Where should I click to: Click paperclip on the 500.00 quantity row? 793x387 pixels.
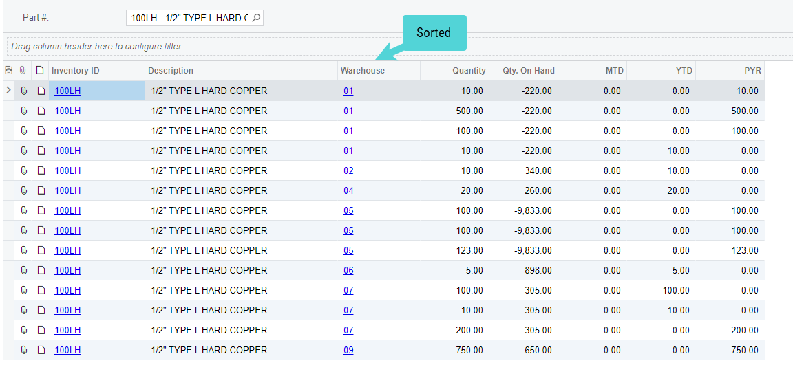pos(24,111)
